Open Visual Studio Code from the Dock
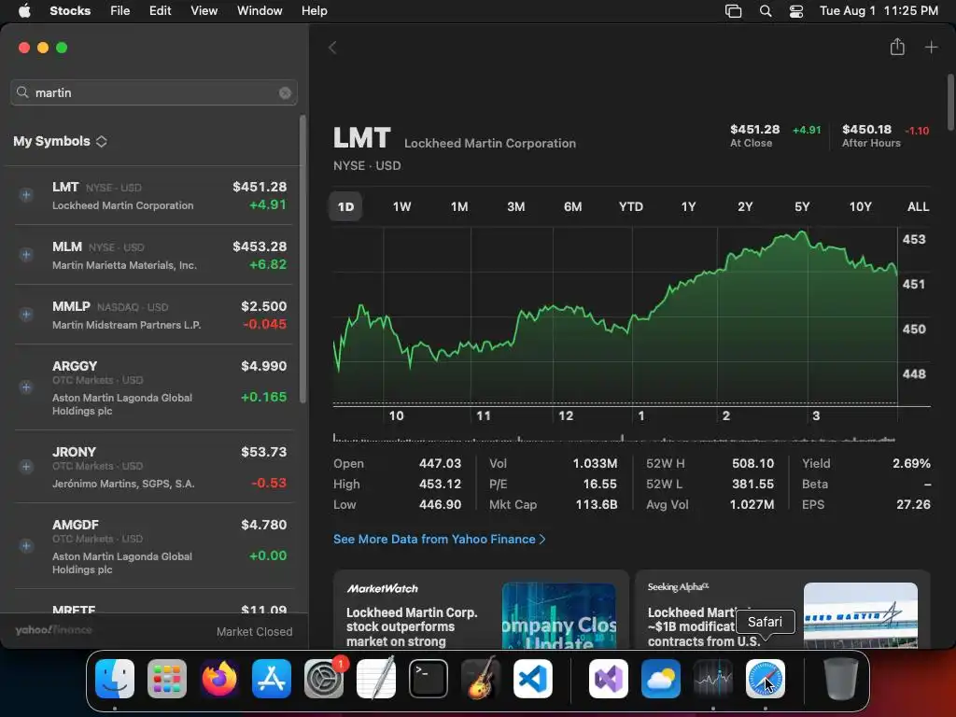 click(x=533, y=679)
